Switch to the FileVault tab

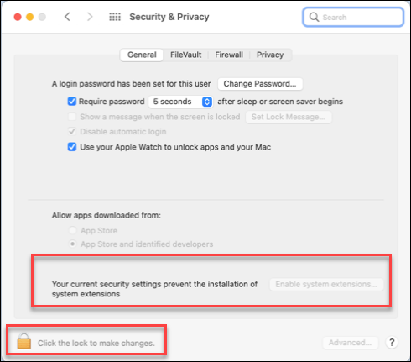pyautogui.click(x=185, y=55)
